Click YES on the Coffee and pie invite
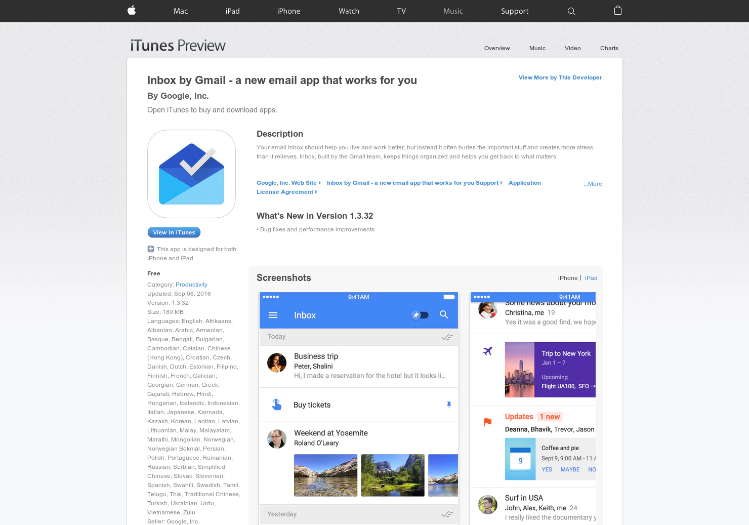This screenshot has height=525, width=749. click(547, 470)
